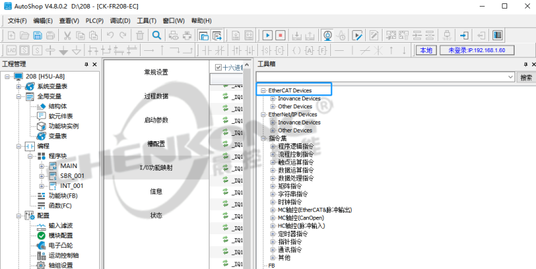Click the Undo arrow icon
The image size is (536, 269).
pyautogui.click(x=111, y=35)
